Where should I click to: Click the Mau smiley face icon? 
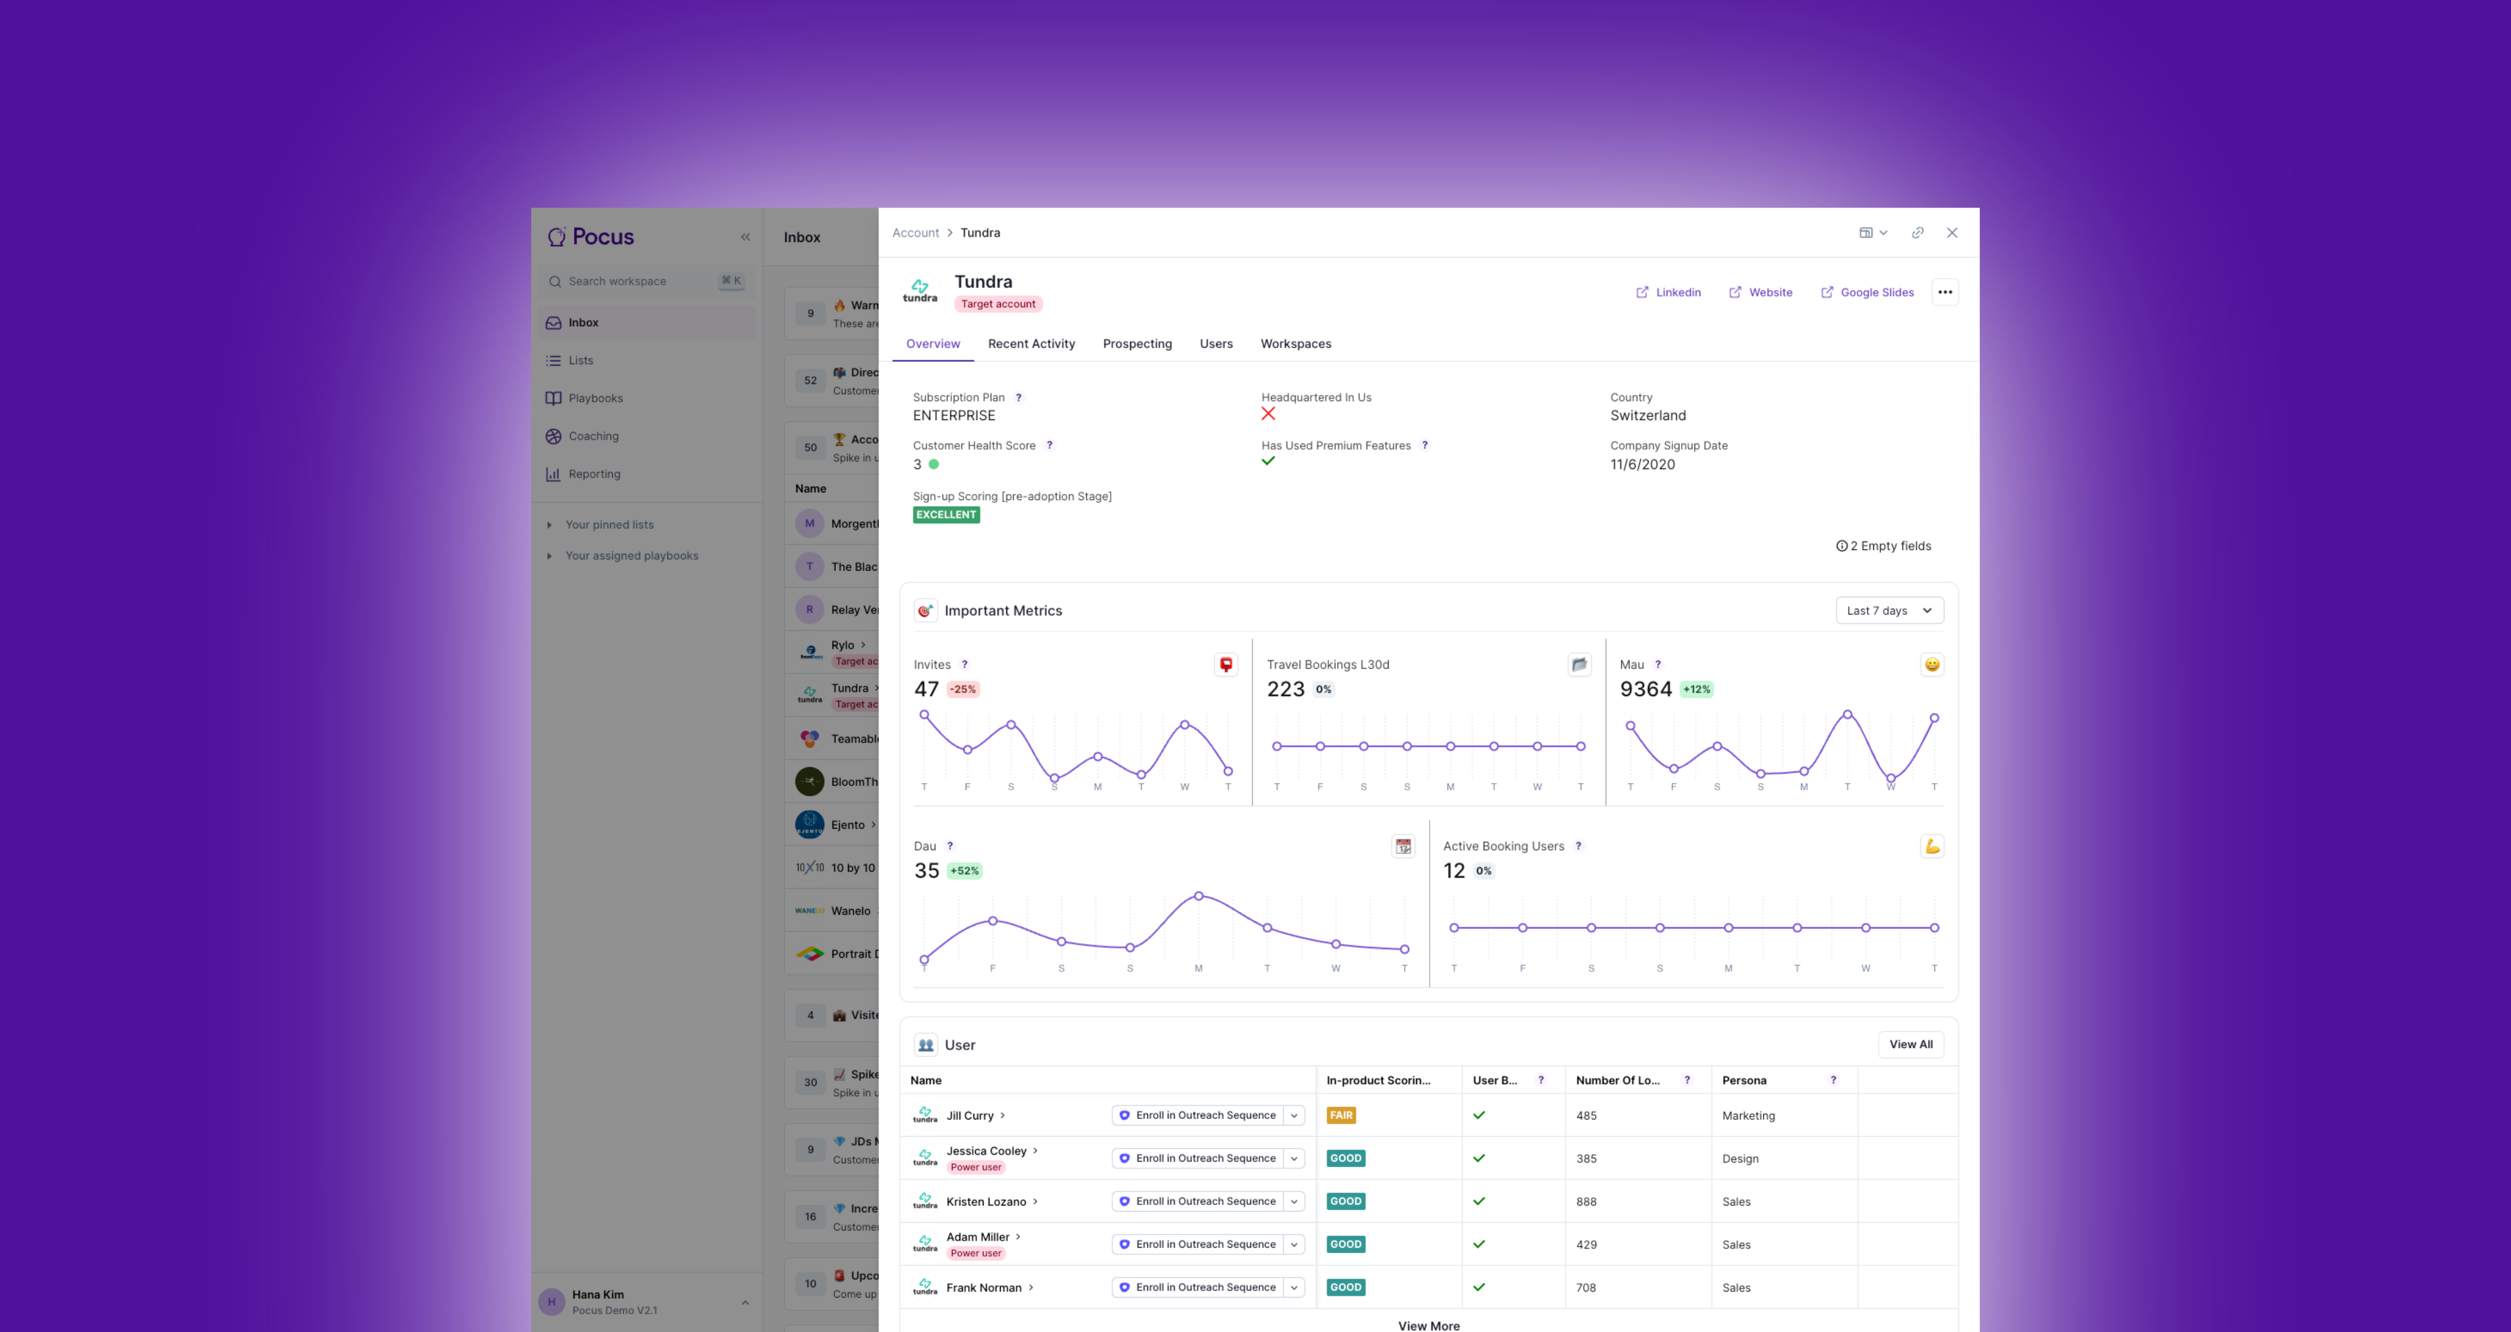[x=1931, y=664]
